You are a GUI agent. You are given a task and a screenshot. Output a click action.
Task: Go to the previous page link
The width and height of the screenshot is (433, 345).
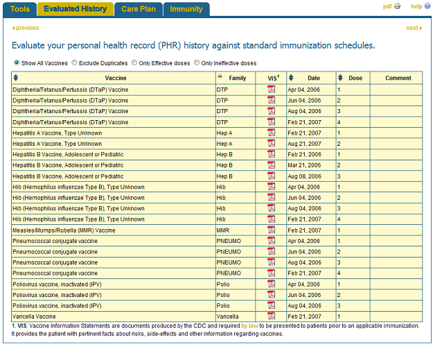[x=26, y=28]
